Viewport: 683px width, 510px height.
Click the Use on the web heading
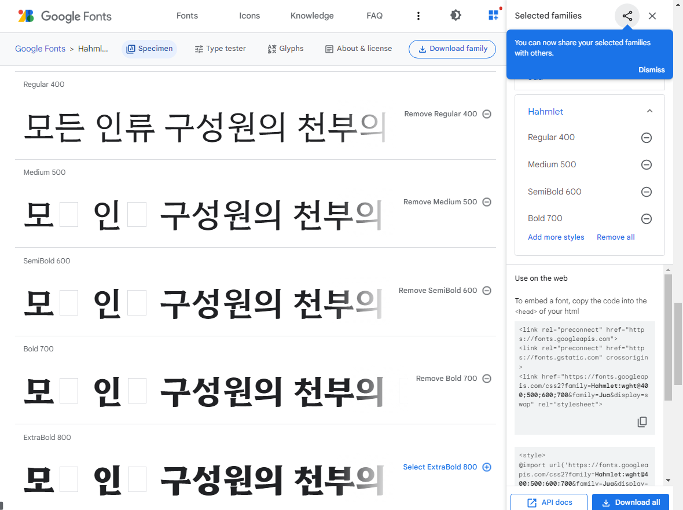click(541, 278)
